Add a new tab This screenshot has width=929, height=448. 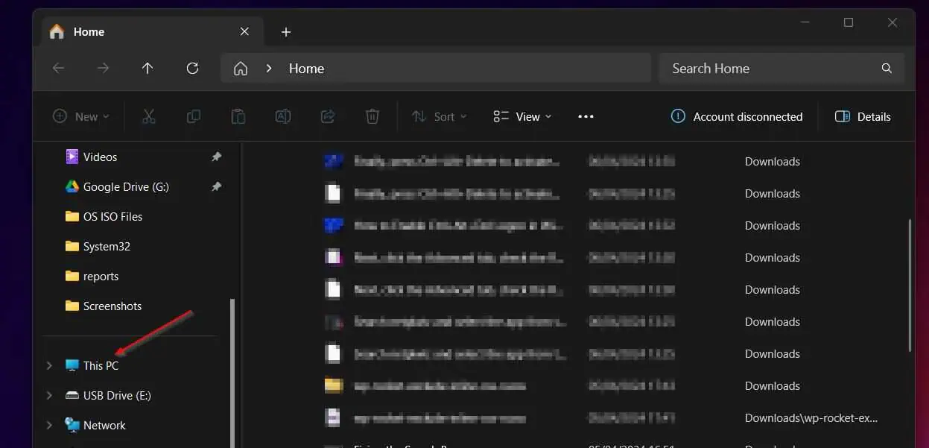point(286,32)
